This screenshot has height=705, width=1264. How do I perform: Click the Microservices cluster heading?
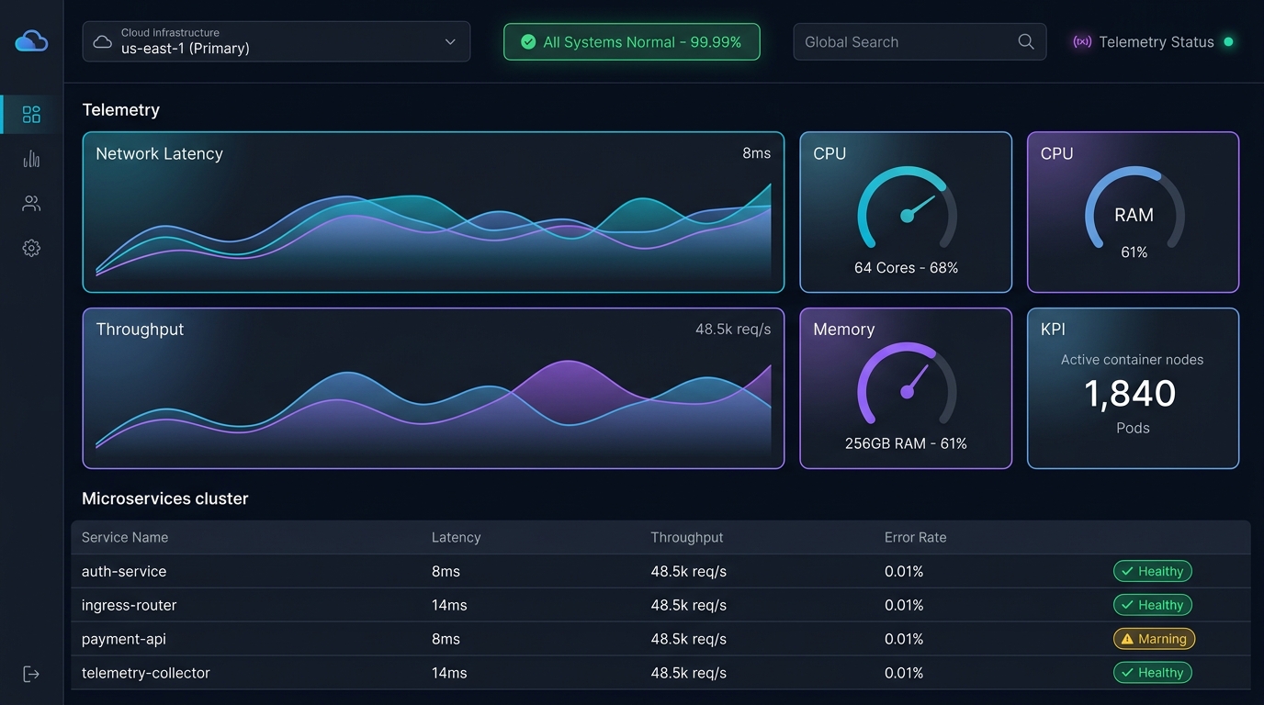[165, 498]
